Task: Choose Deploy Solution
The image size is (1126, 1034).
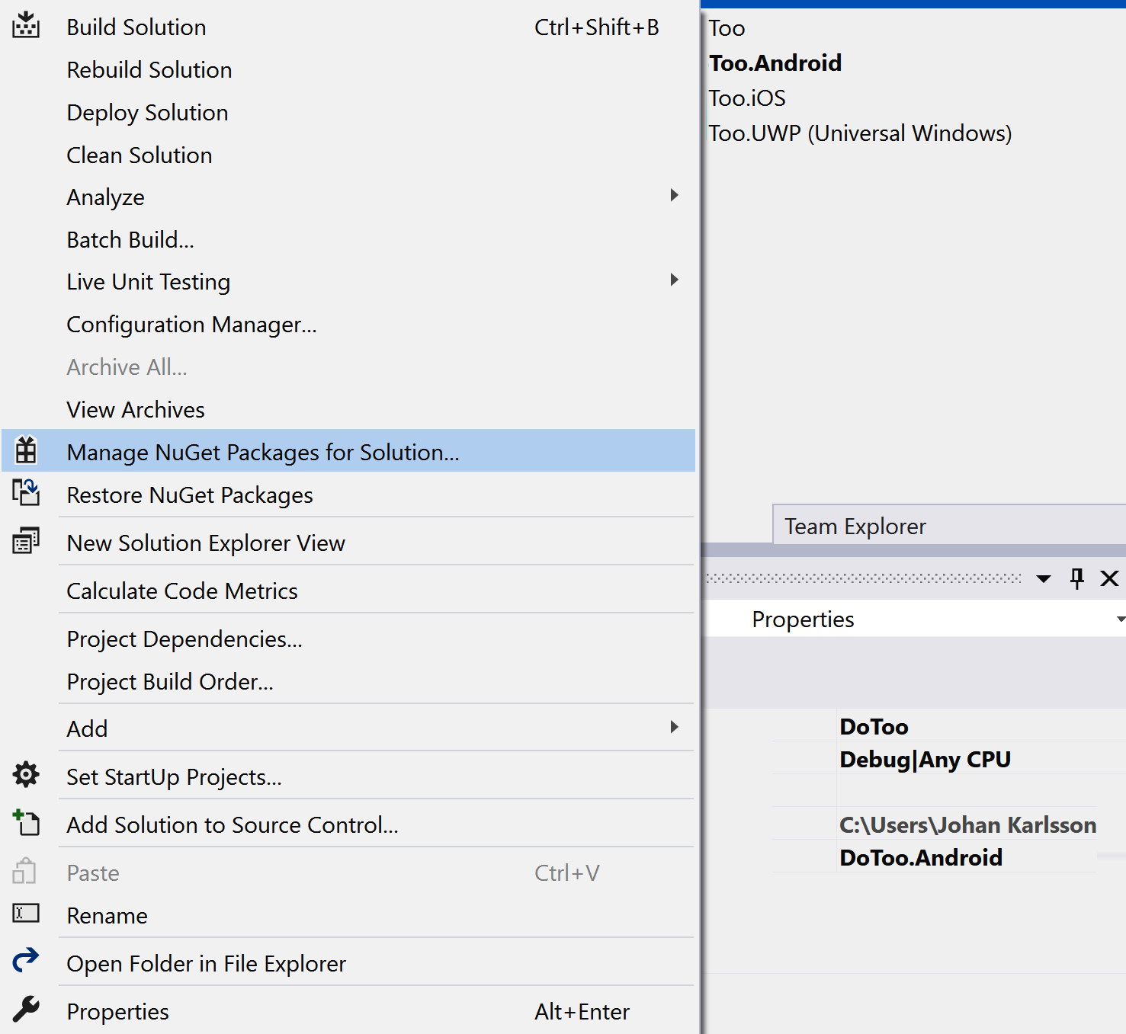Action: click(x=349, y=113)
